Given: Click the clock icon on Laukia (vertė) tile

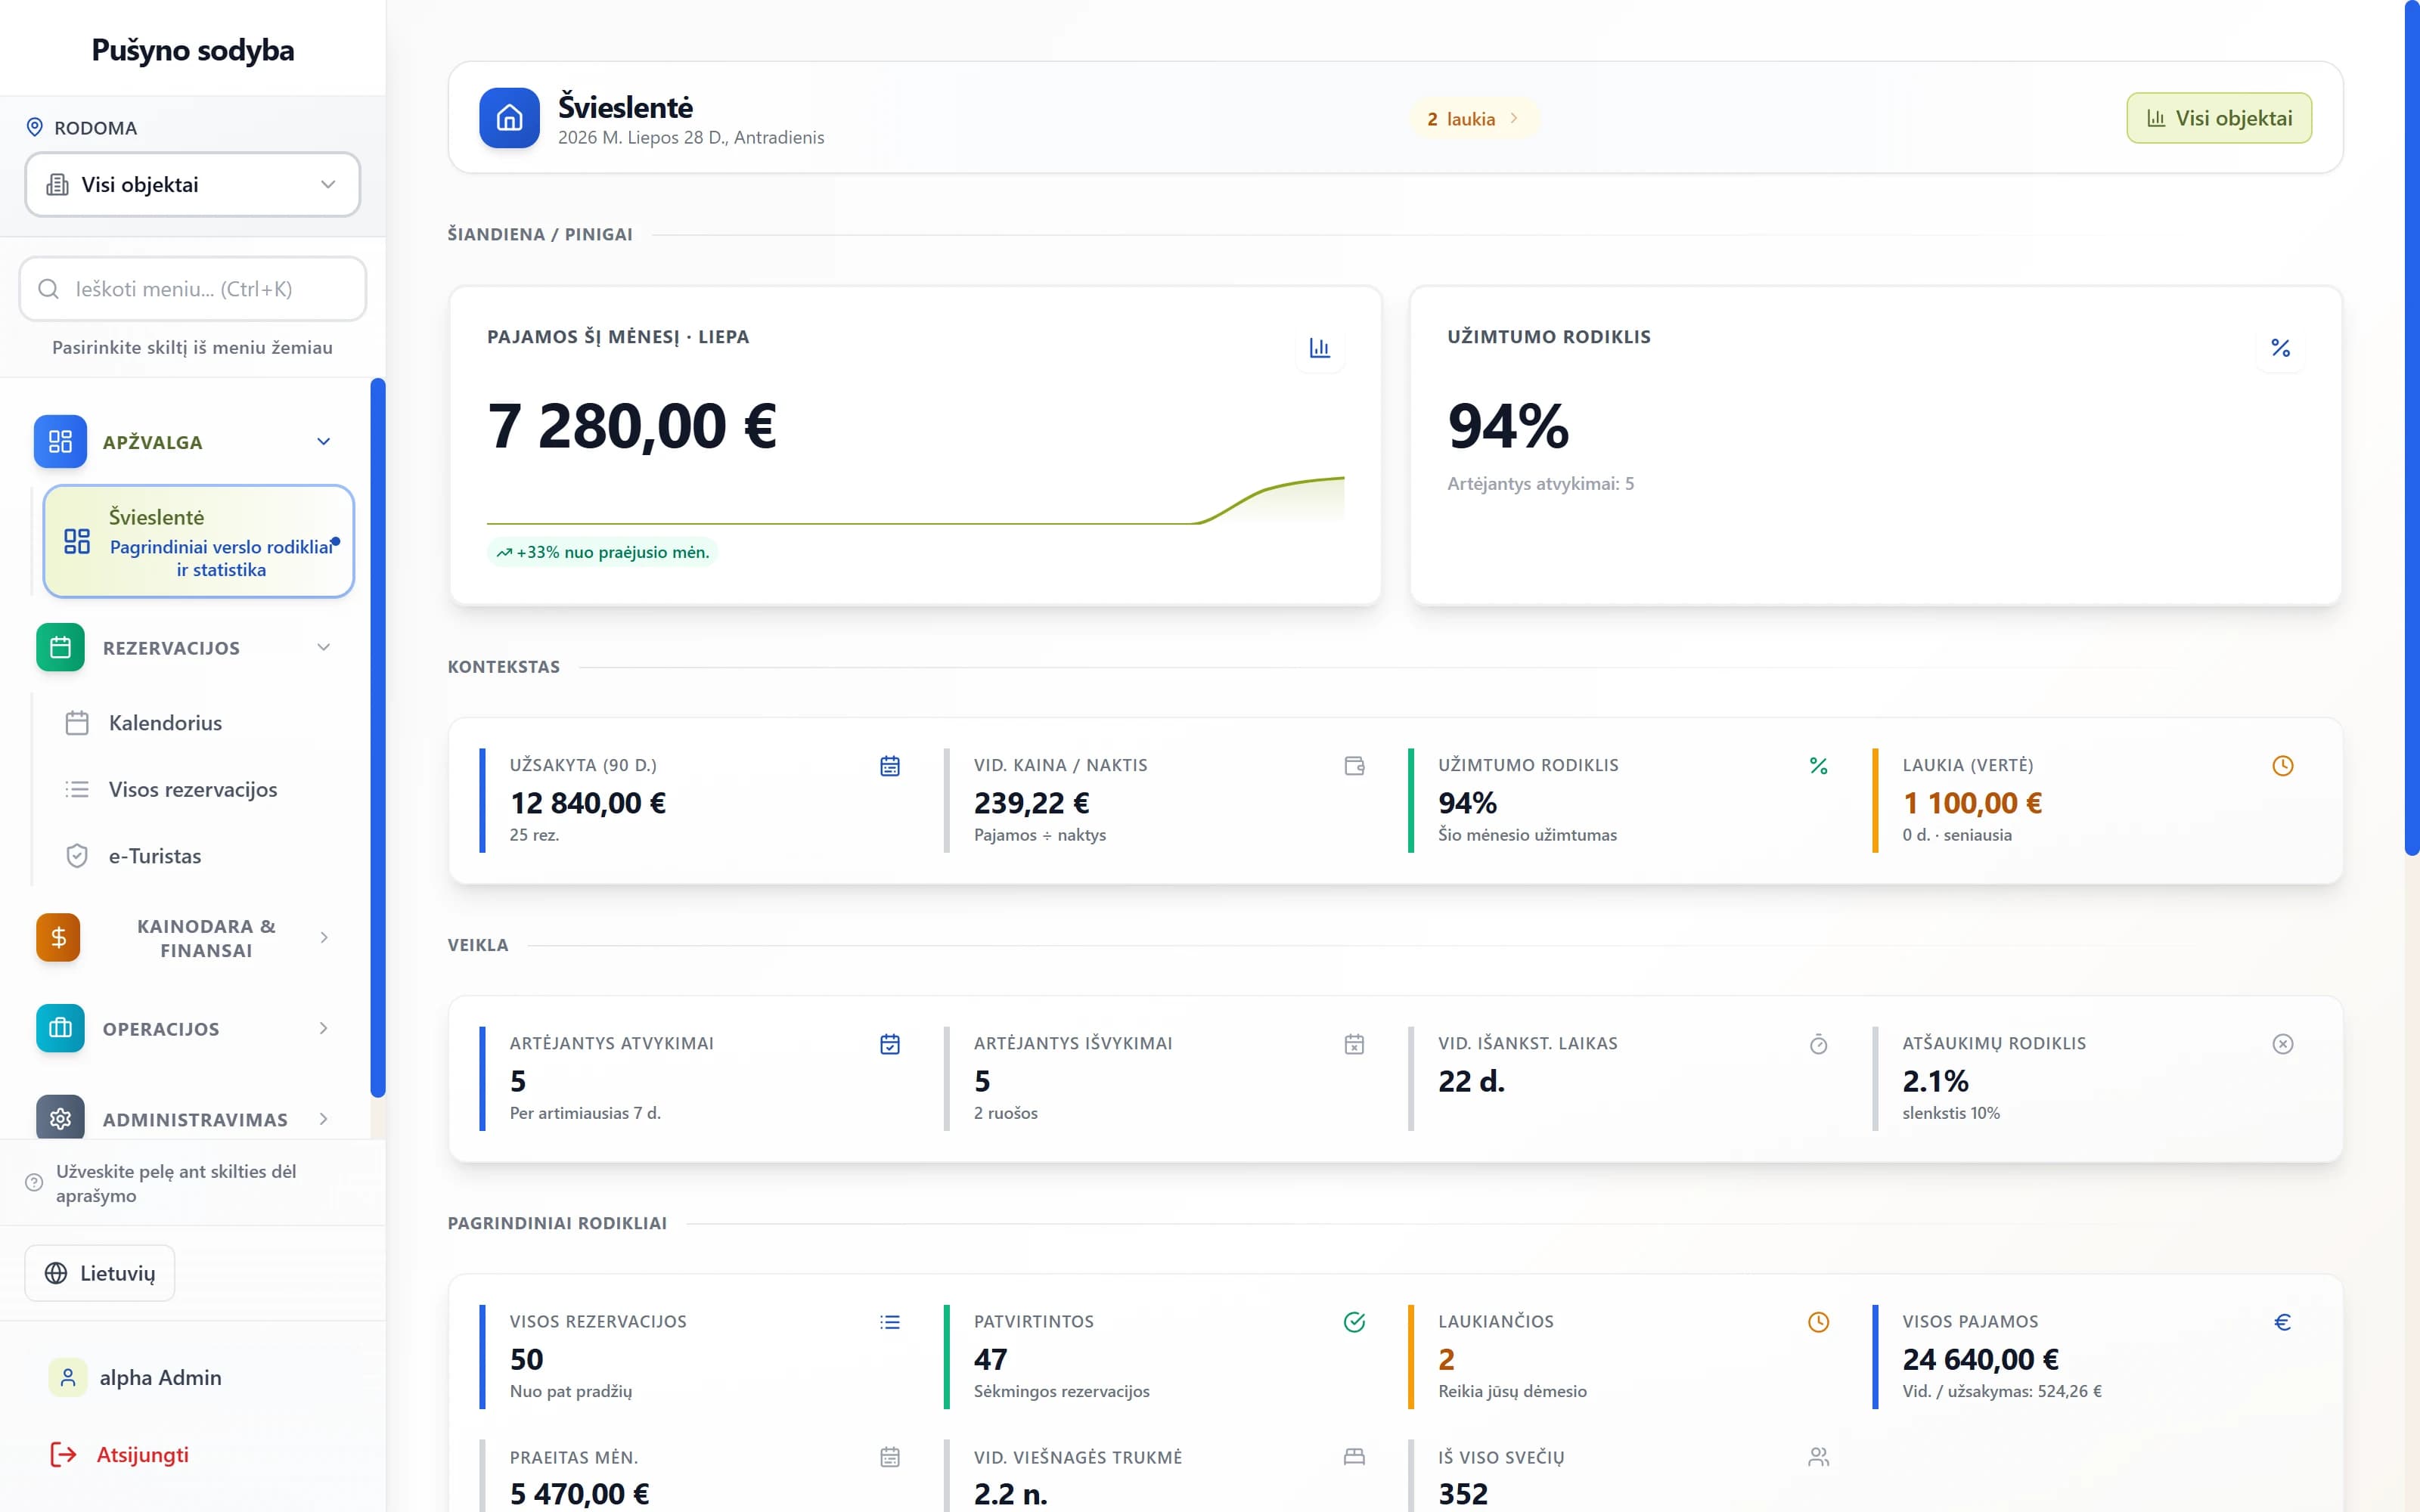Looking at the screenshot, I should 2282,766.
